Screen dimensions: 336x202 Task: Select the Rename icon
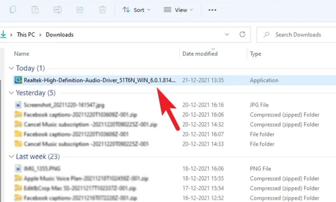(57, 10)
